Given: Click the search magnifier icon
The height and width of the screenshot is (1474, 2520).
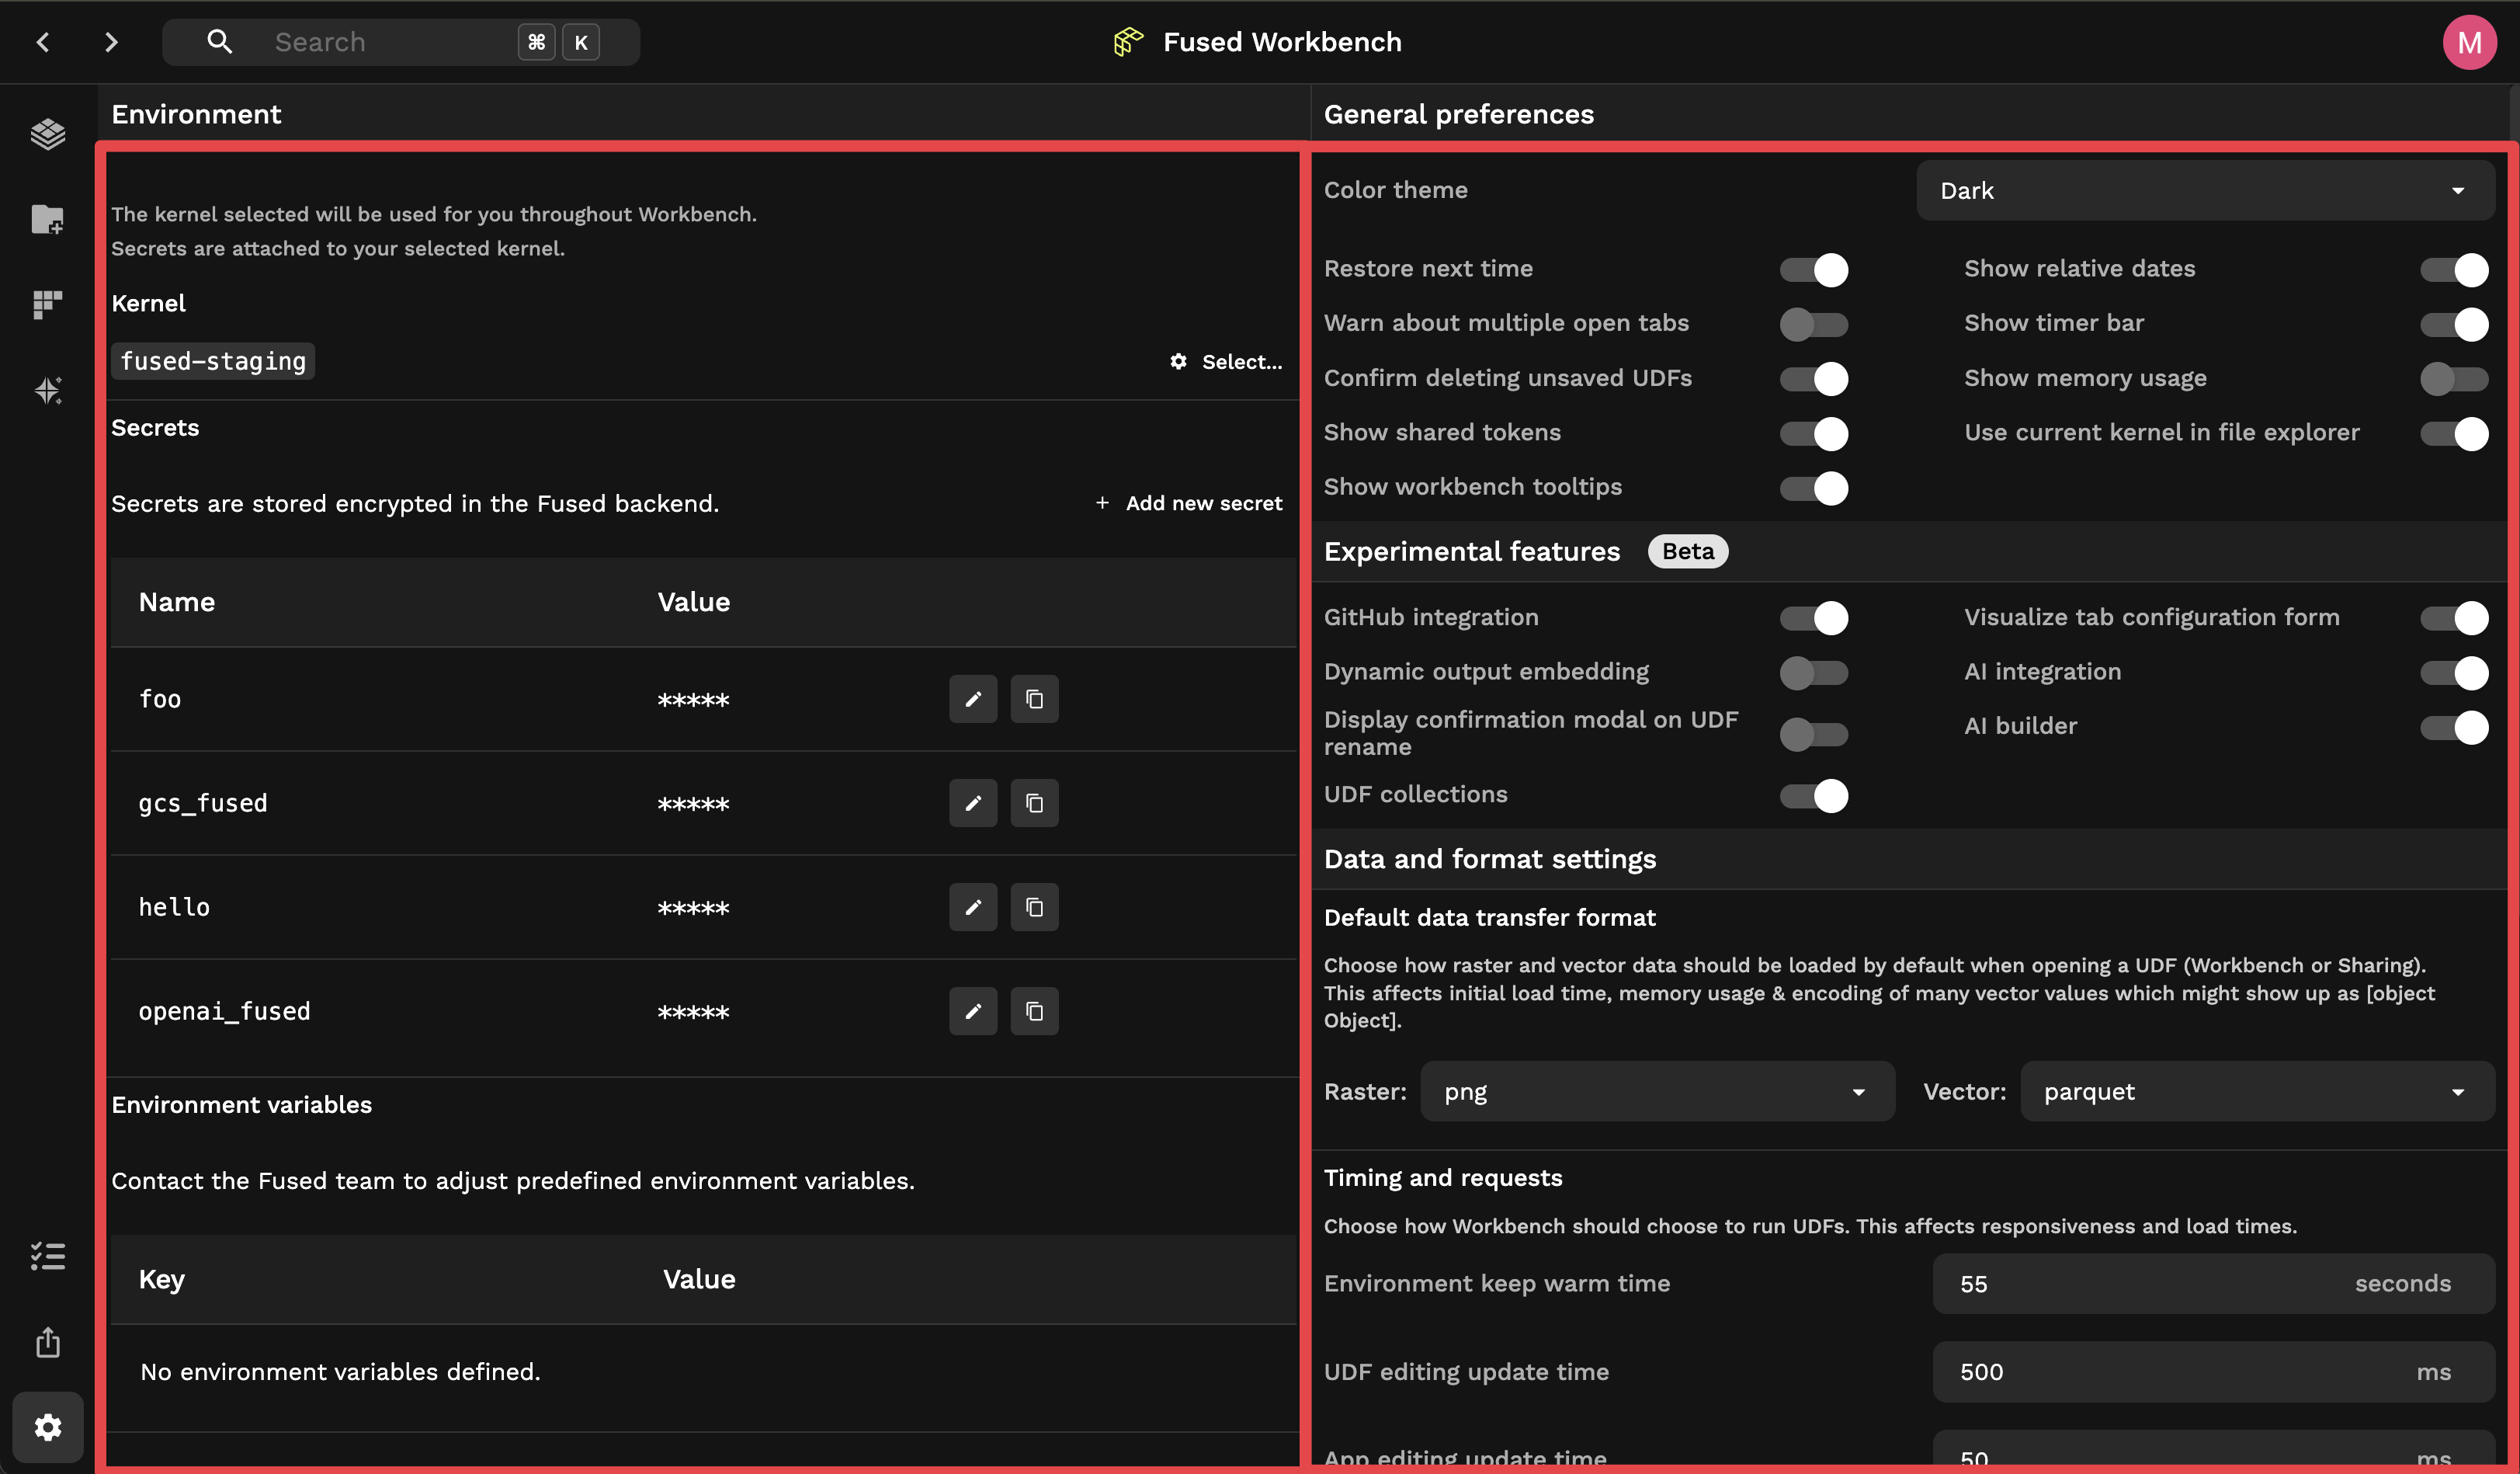Looking at the screenshot, I should point(219,41).
